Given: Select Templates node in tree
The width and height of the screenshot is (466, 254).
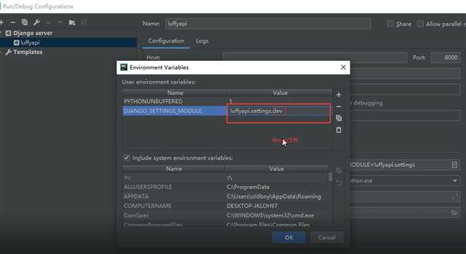Looking at the screenshot, I should click(x=28, y=52).
